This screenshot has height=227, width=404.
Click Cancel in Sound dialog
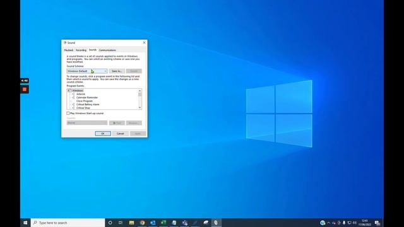(x=121, y=134)
